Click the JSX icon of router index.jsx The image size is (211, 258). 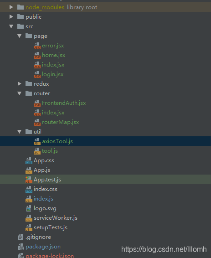(x=37, y=113)
